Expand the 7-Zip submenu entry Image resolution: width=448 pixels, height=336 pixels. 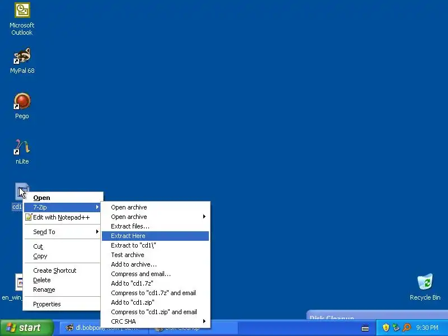[x=62, y=207]
